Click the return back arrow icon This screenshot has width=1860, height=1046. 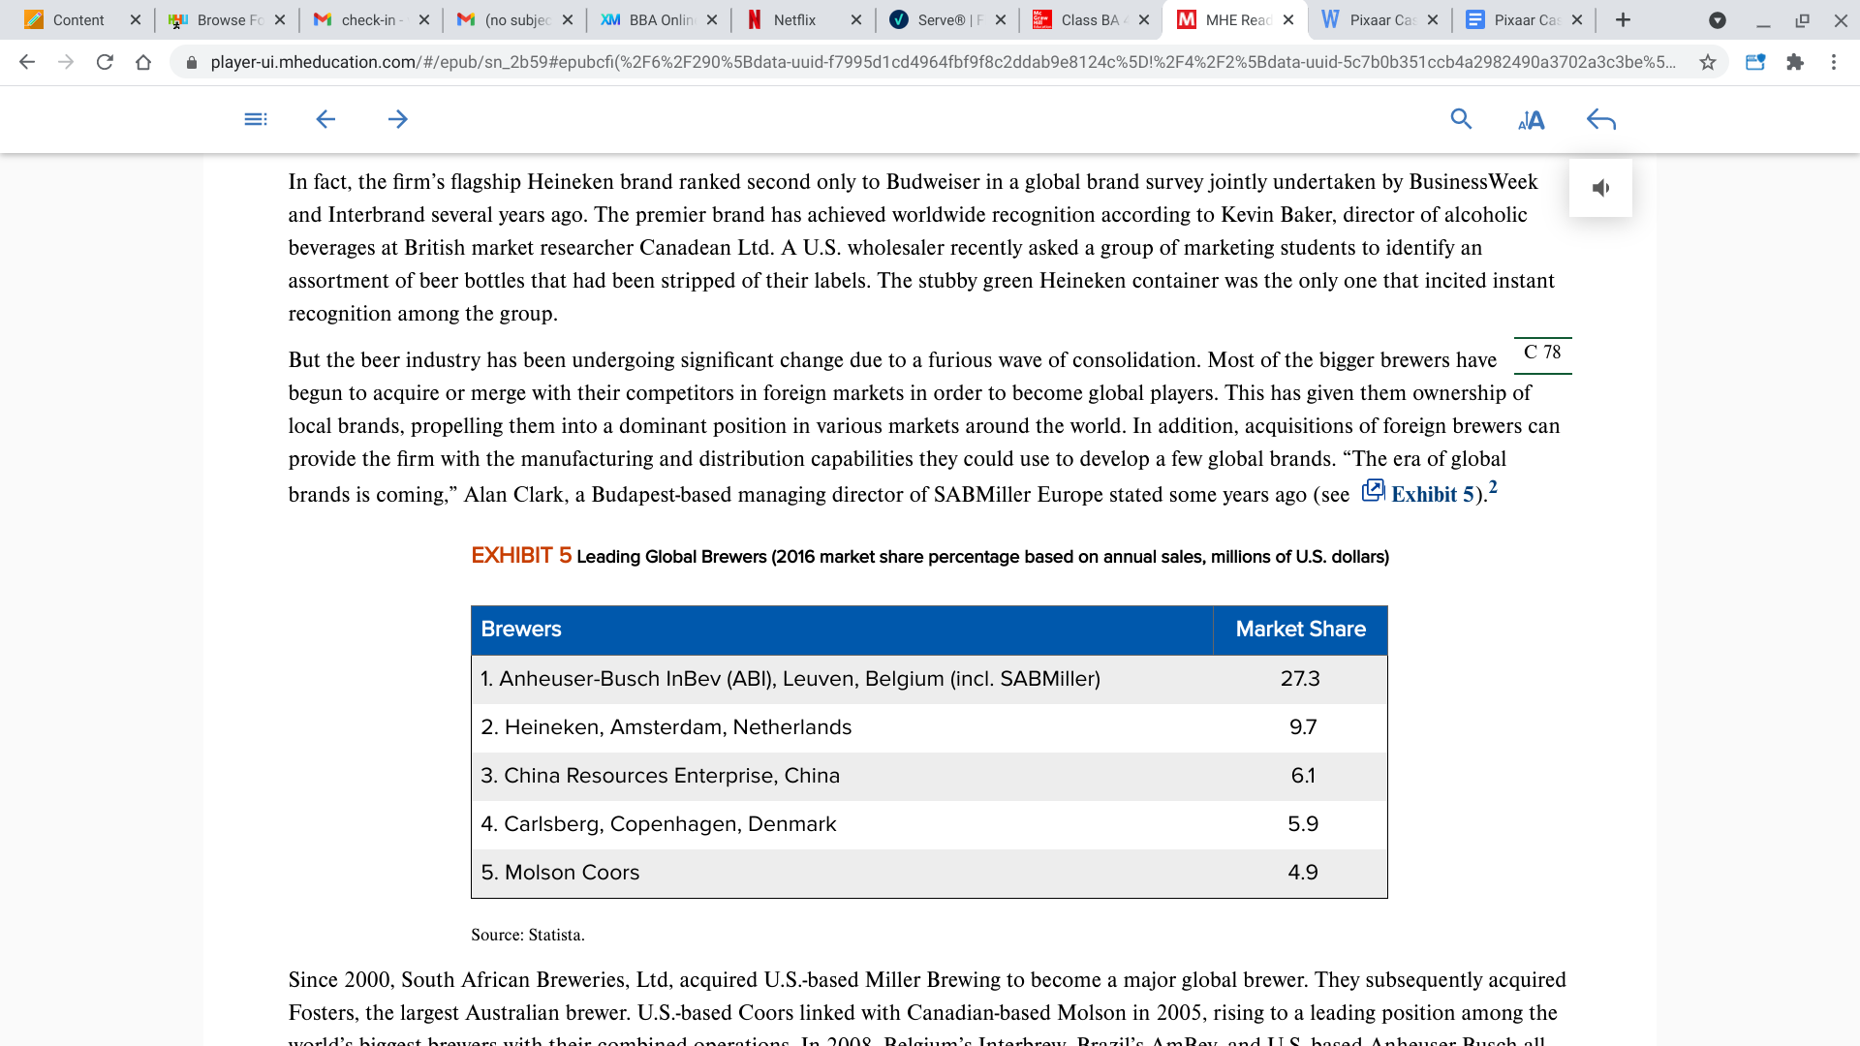(x=1601, y=120)
